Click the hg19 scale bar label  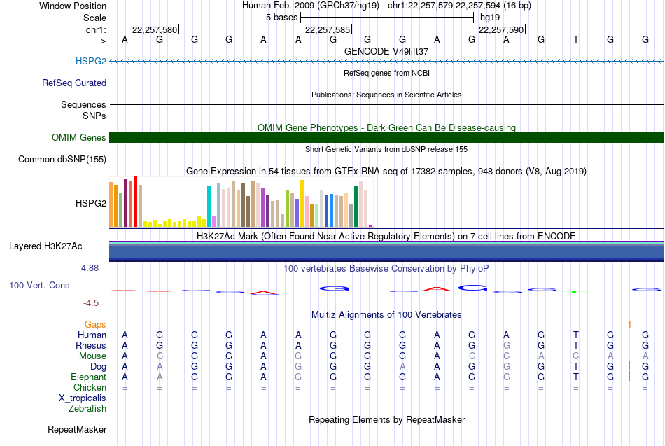490,18
